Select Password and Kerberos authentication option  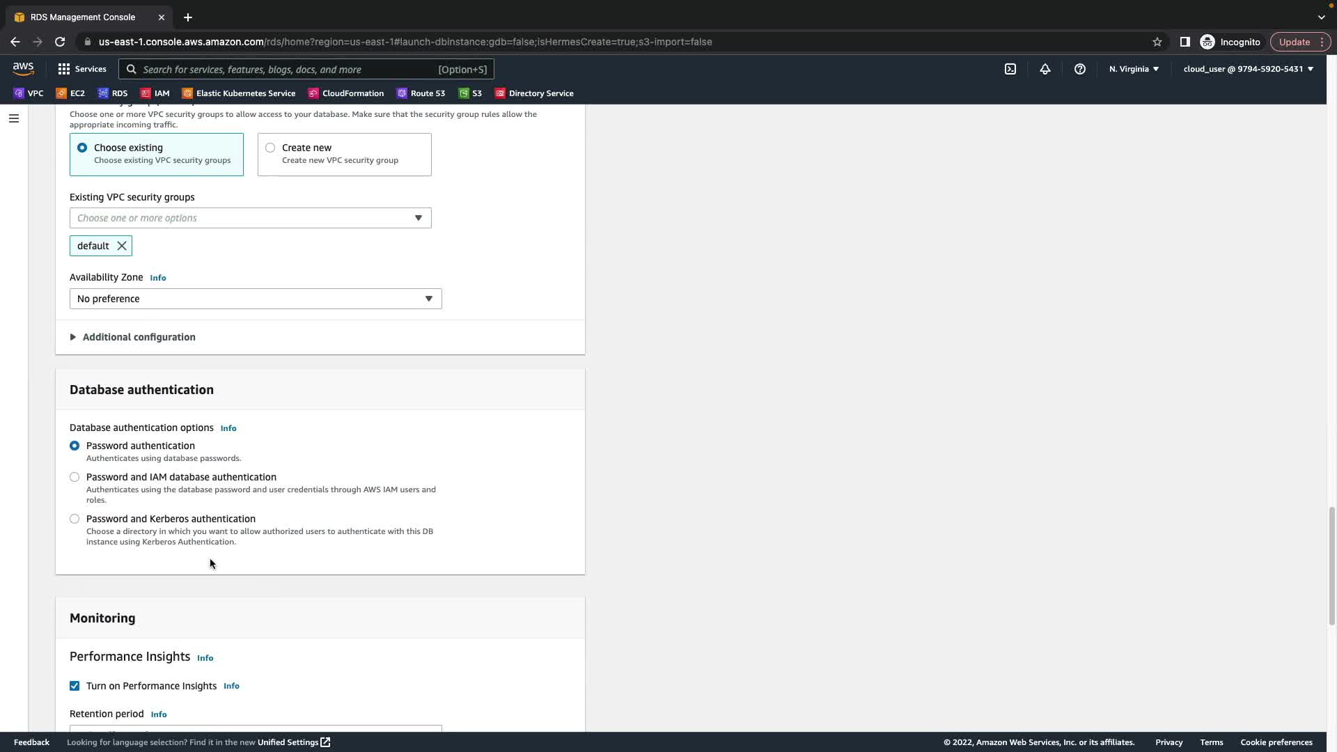75,519
